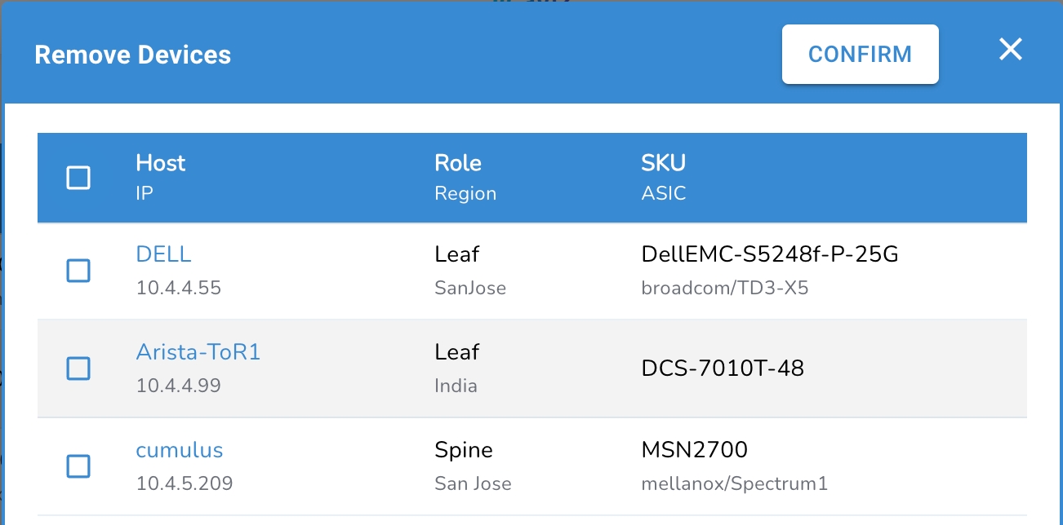This screenshot has width=1063, height=525.
Task: Open the Arista-ToR1 host link
Action: tap(198, 352)
